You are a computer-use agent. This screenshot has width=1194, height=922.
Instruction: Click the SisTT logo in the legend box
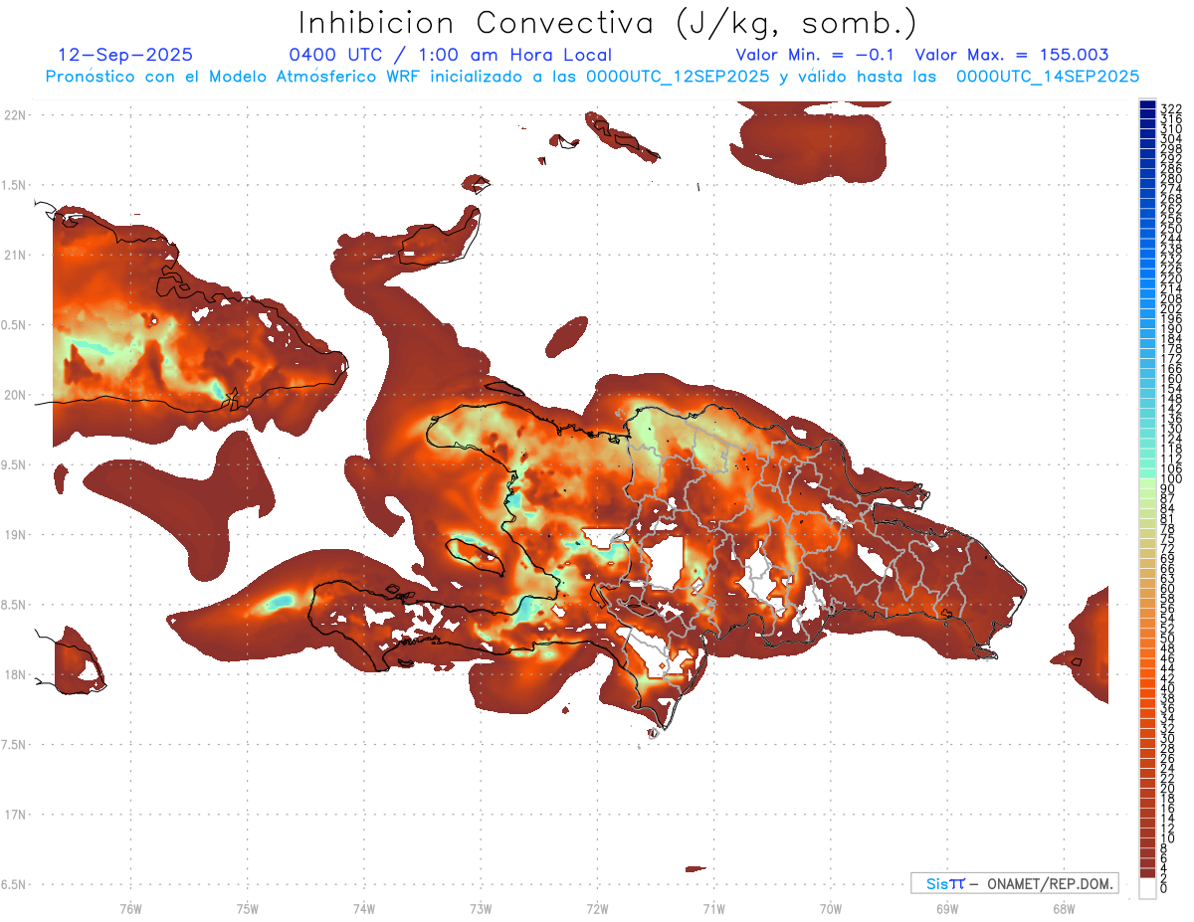tap(944, 883)
